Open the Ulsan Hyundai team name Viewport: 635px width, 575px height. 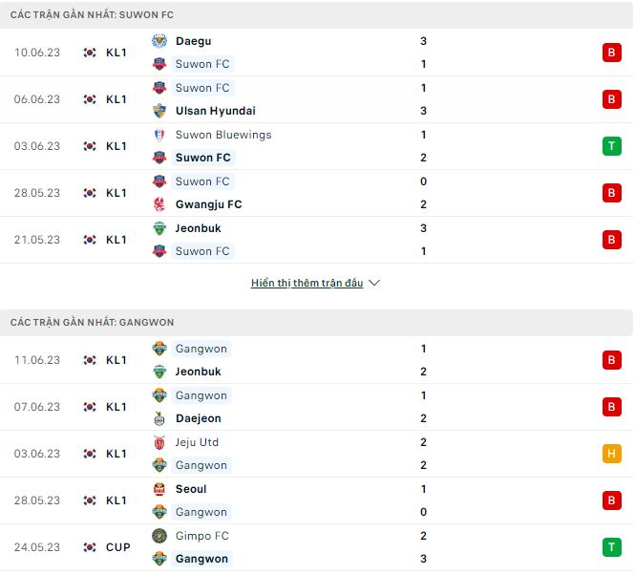[215, 111]
